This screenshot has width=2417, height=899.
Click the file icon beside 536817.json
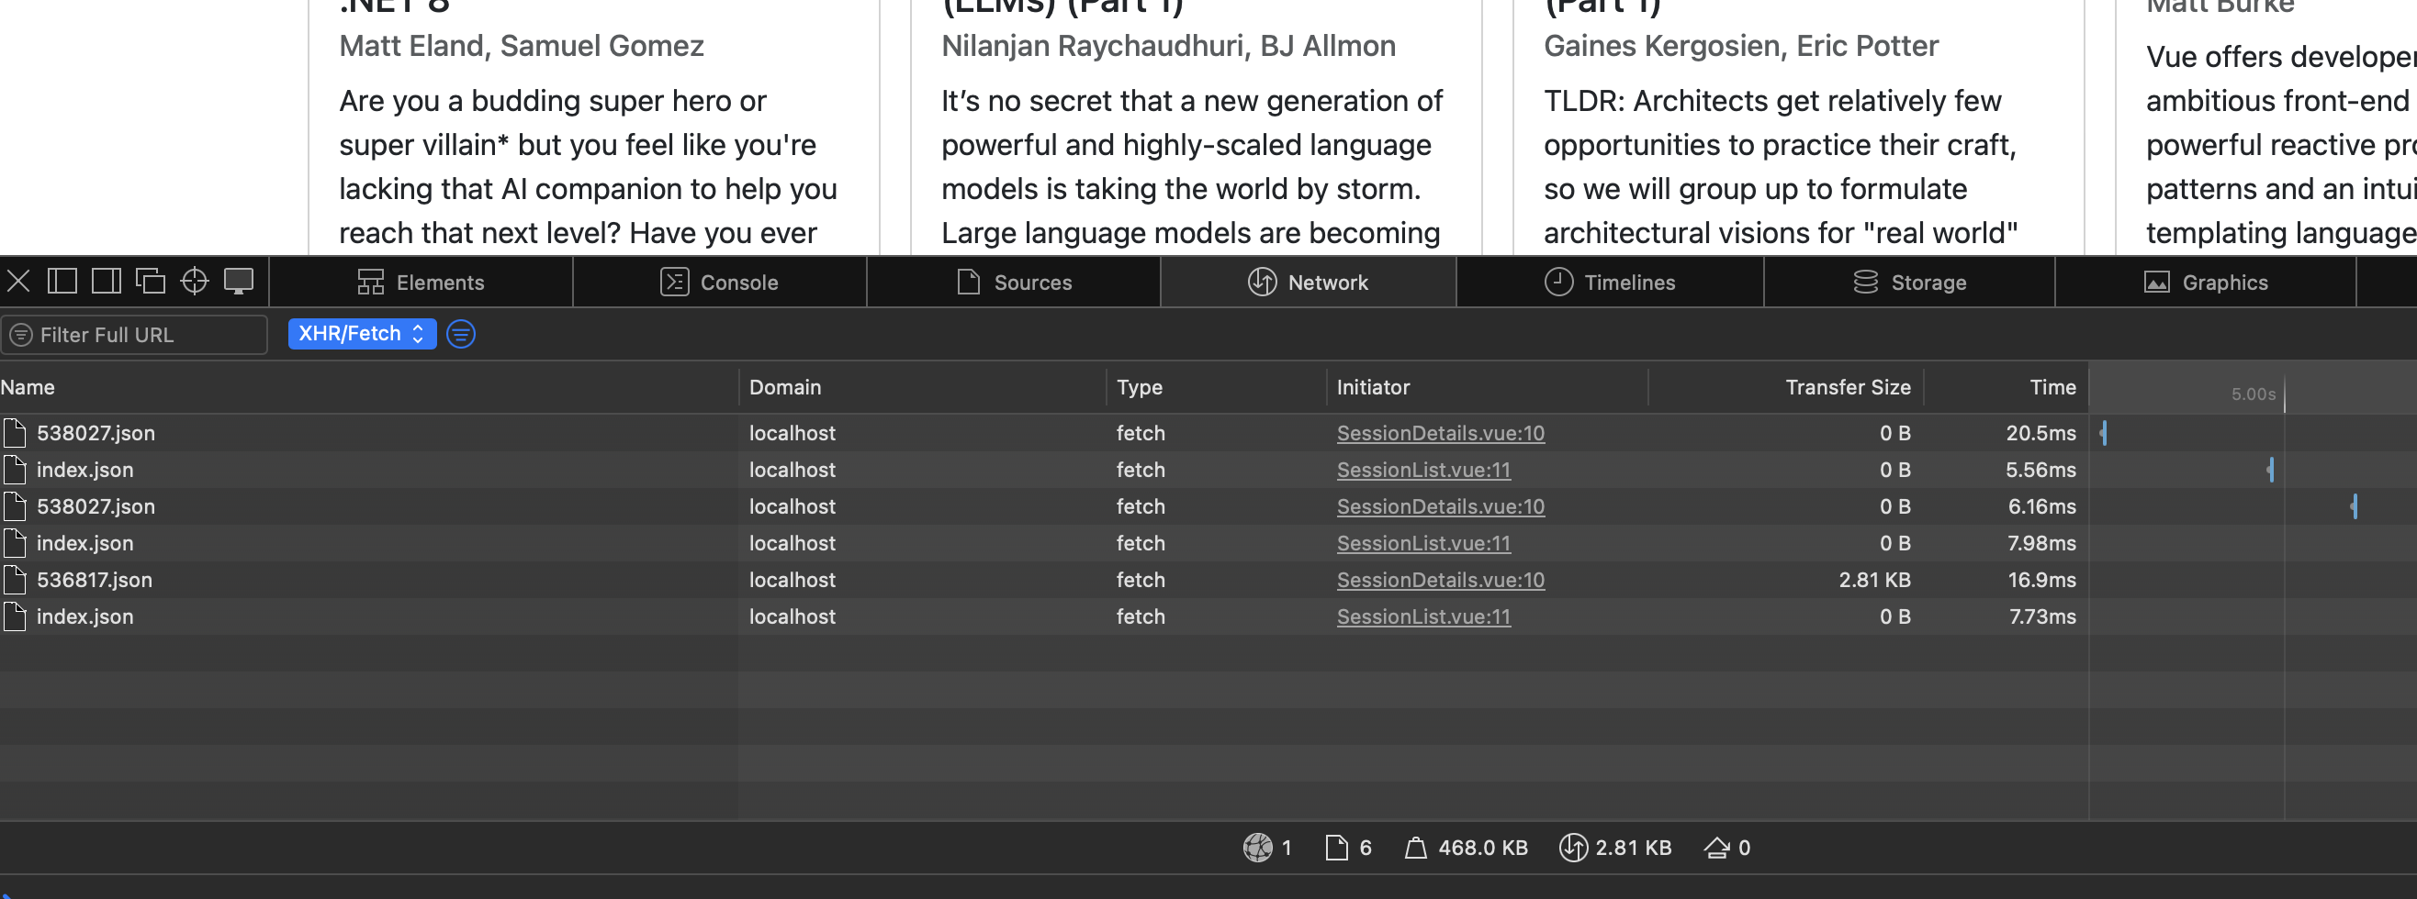pyautogui.click(x=14, y=581)
